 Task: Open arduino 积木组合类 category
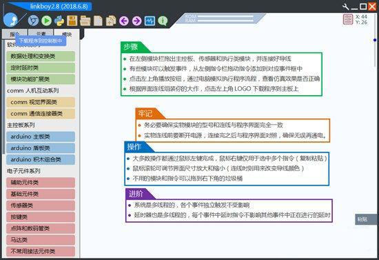point(41,159)
